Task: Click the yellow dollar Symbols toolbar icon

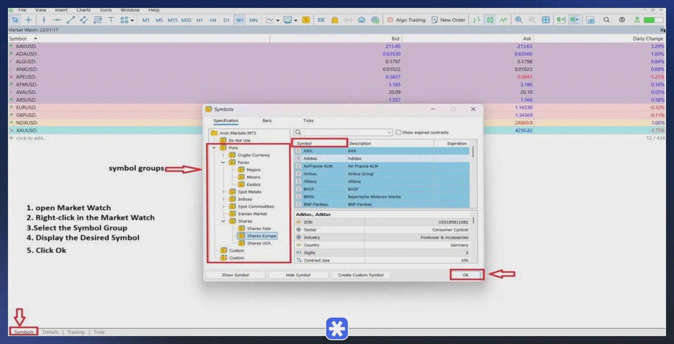Action: pos(306,20)
